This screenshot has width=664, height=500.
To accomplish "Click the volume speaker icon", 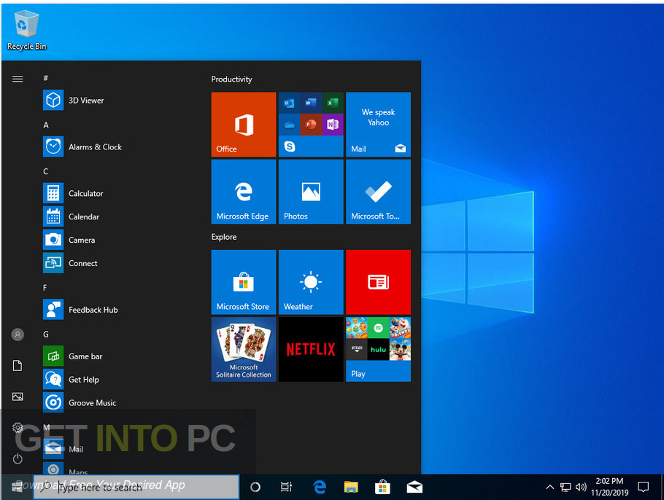I will click(581, 487).
